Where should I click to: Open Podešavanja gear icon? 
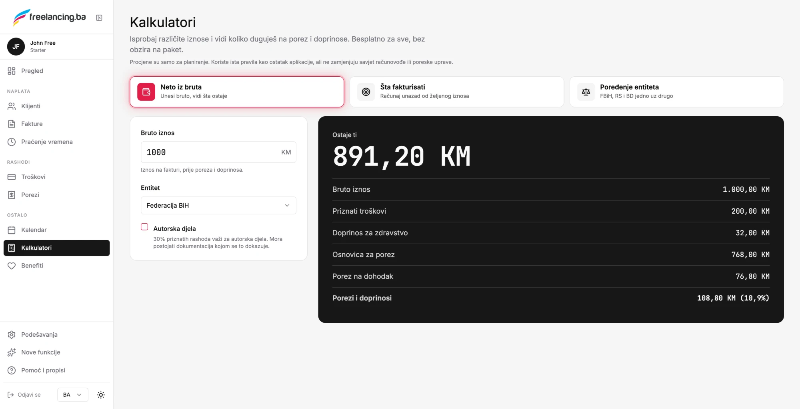[12, 335]
